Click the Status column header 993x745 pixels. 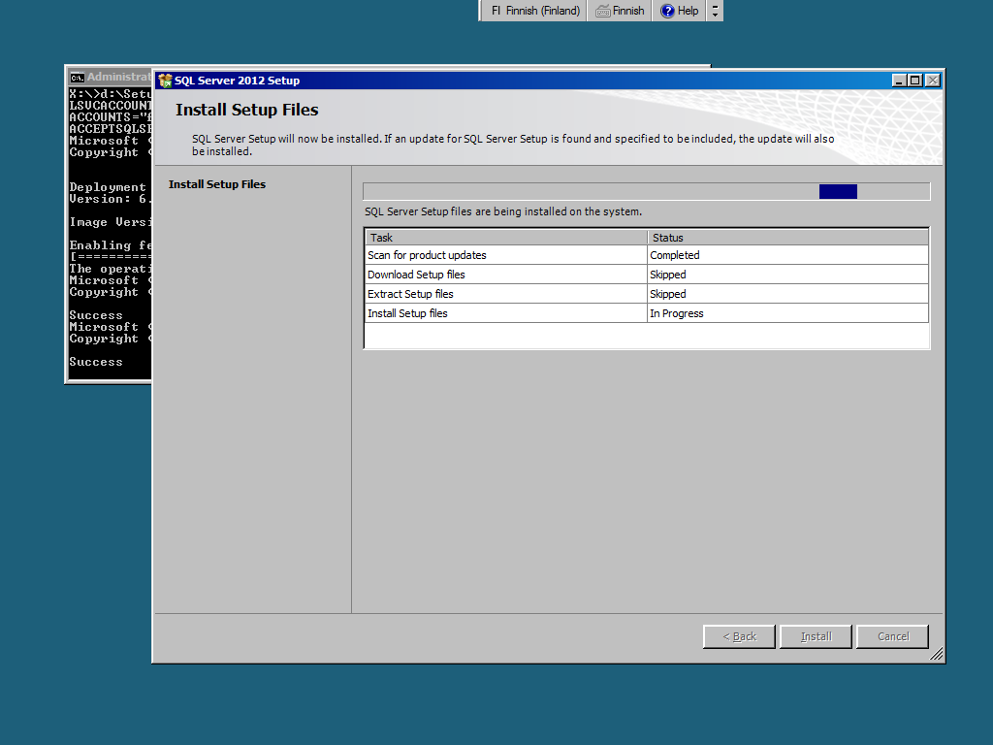coord(787,238)
